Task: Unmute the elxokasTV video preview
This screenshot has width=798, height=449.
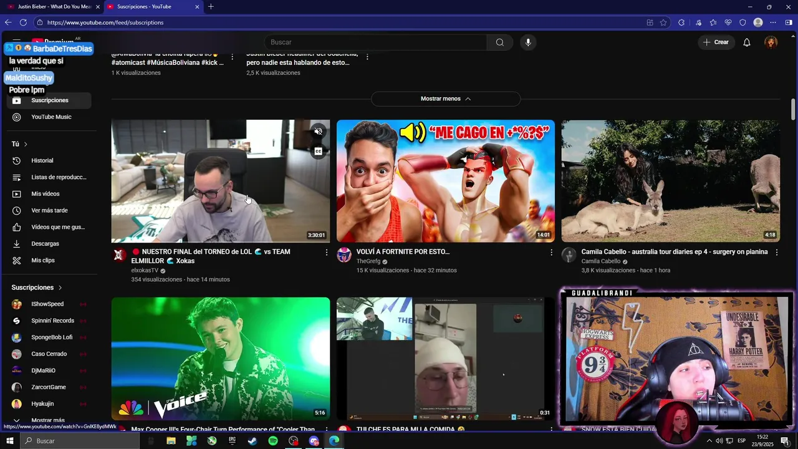Action: coord(318,131)
